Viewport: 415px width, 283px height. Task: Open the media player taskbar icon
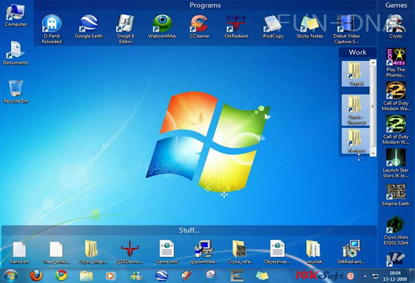click(x=110, y=276)
